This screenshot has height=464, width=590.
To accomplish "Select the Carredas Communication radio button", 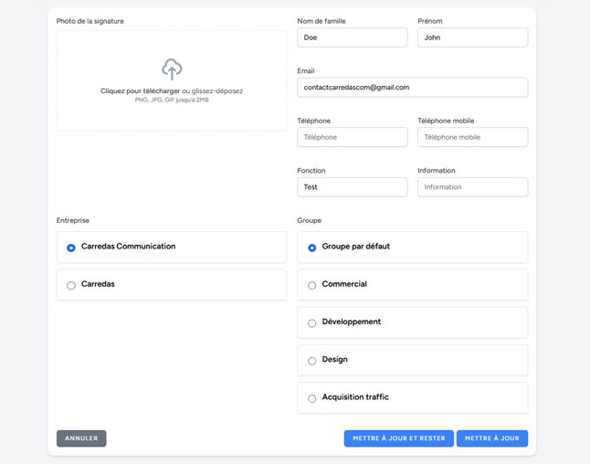I will point(71,248).
